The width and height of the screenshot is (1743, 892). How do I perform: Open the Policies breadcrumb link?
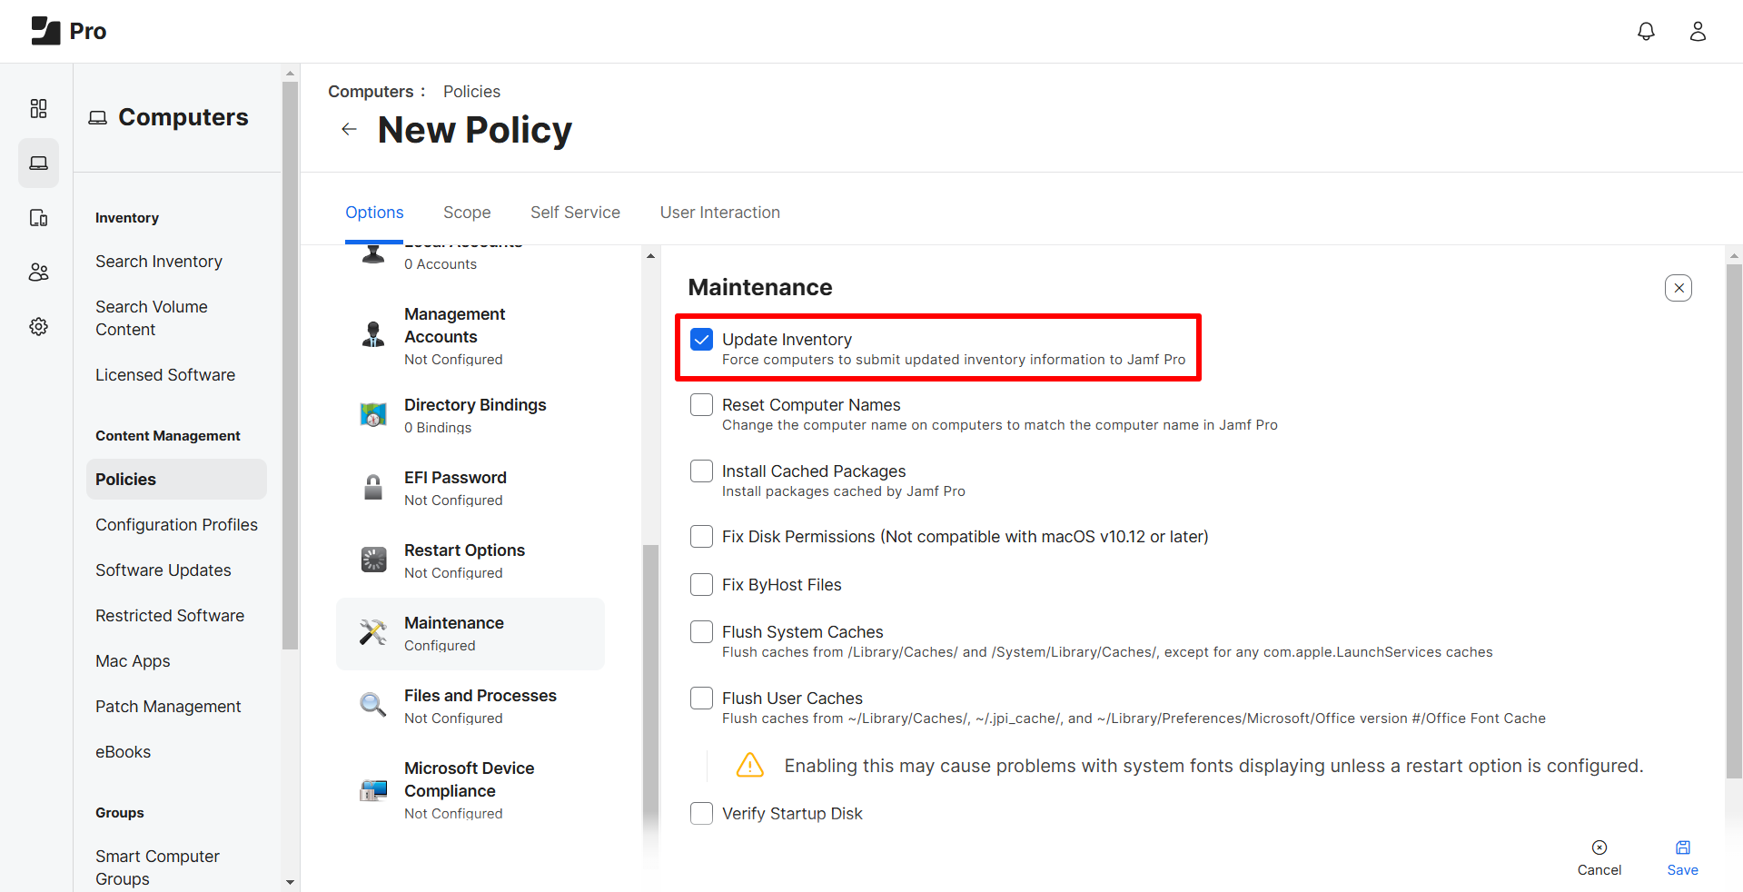tap(471, 92)
